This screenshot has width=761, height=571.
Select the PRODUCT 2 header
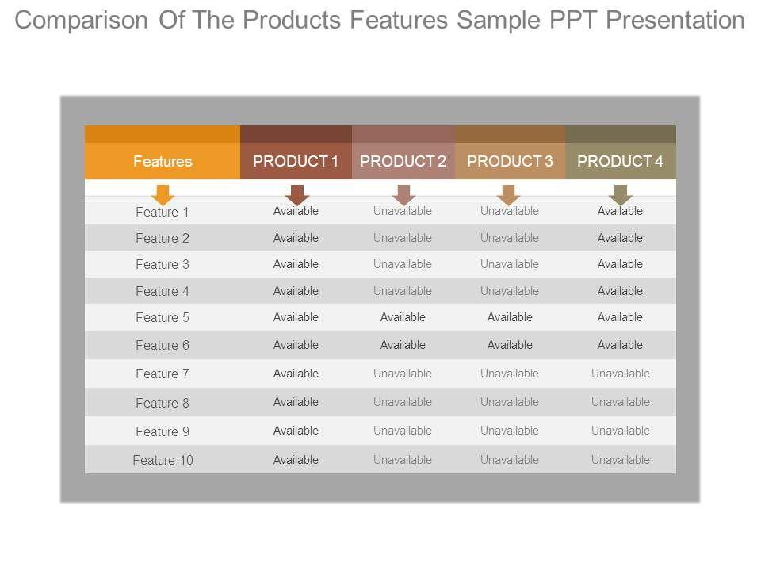tap(403, 162)
